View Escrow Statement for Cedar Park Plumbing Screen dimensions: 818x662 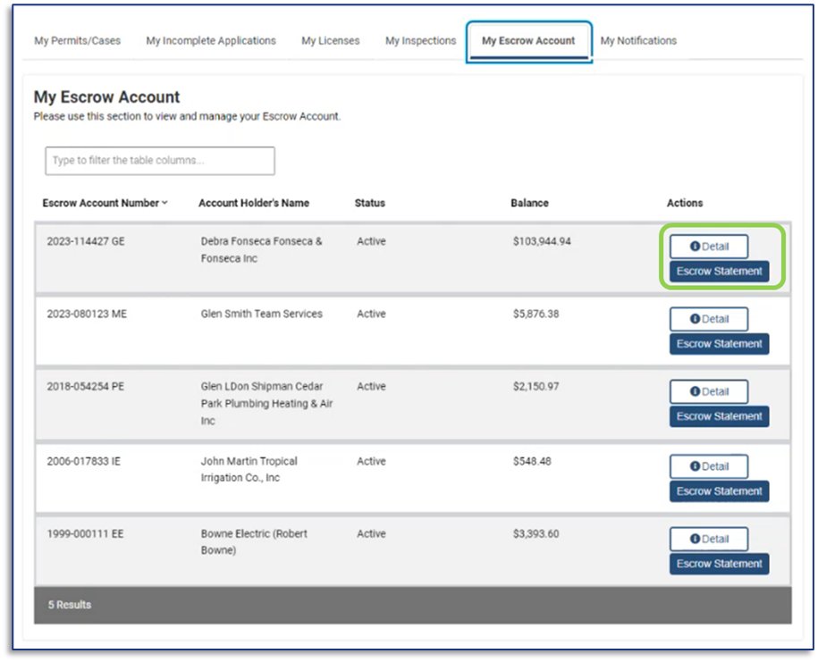(719, 416)
